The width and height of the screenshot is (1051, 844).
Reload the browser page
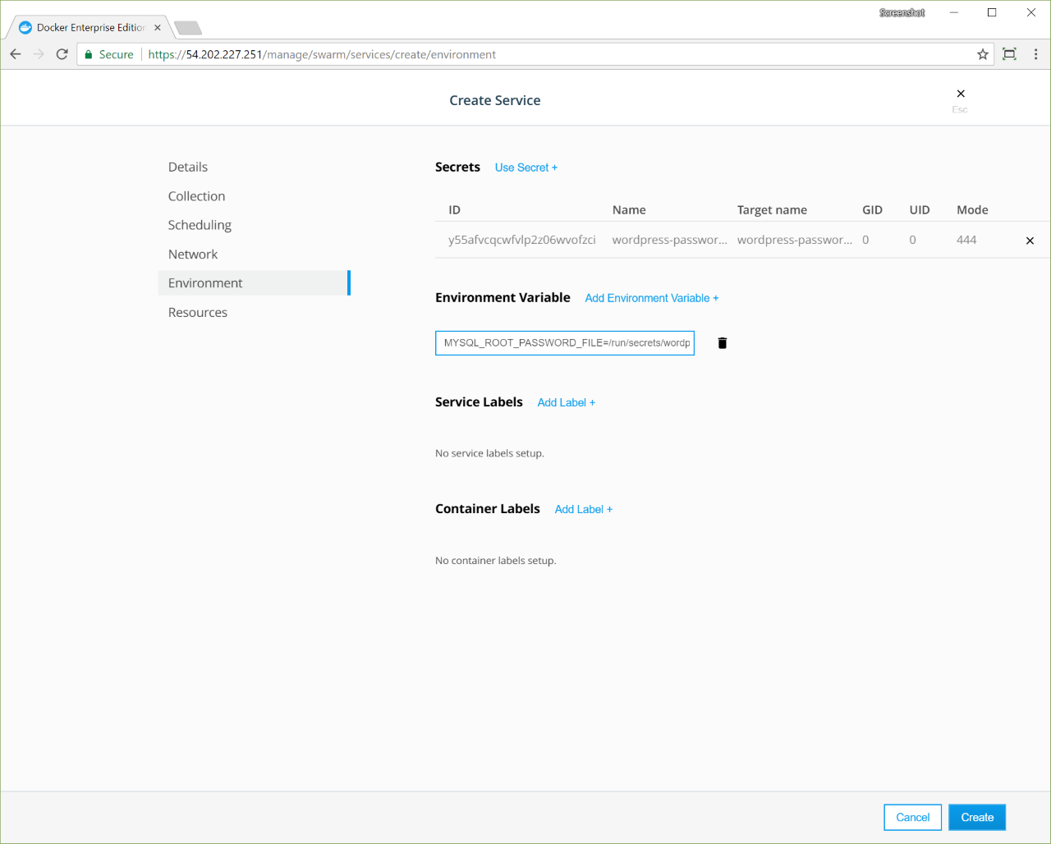[62, 54]
